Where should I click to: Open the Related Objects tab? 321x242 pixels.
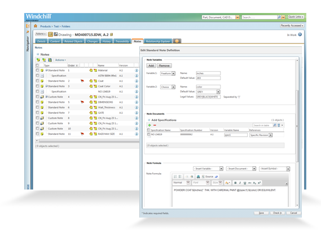click(x=73, y=41)
